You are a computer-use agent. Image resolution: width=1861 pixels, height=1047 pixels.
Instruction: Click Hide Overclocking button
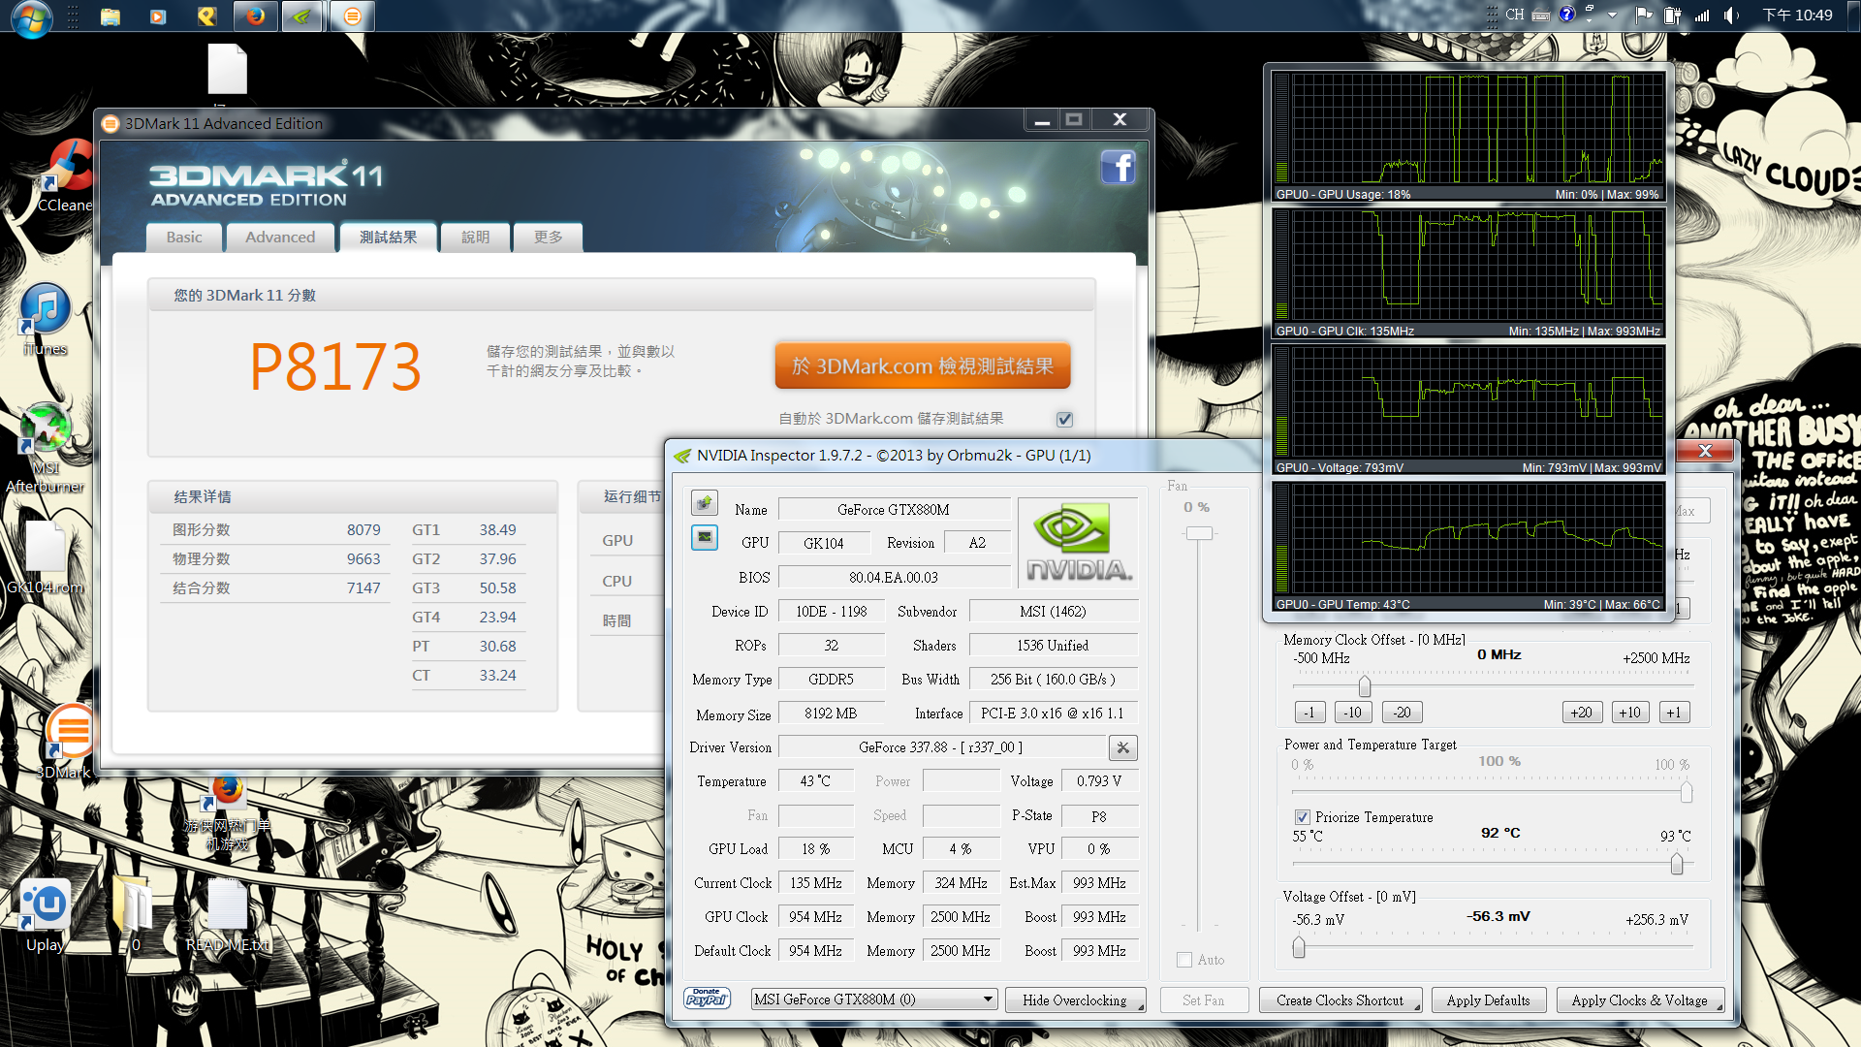(1075, 999)
